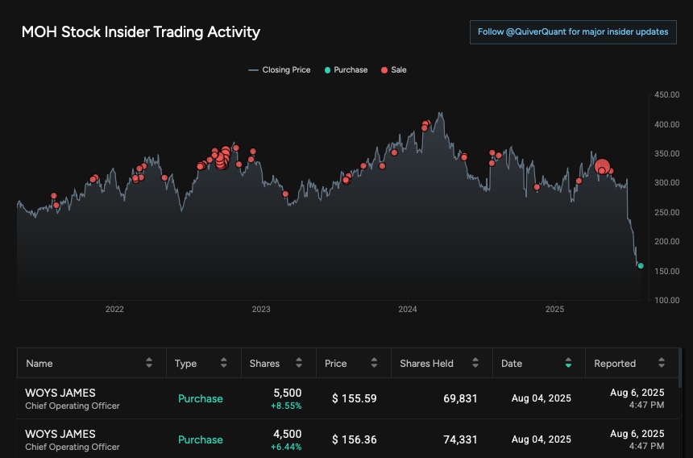
Task: Sort table by Reported column arrows
Action: pos(662,363)
